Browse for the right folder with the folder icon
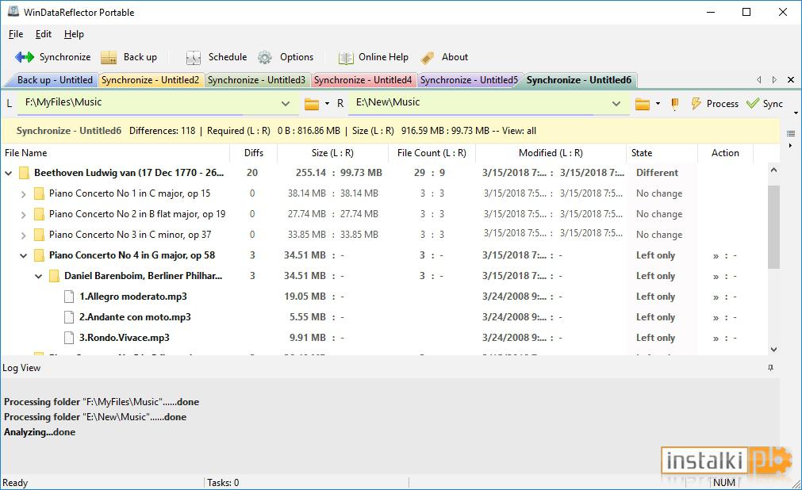This screenshot has width=802, height=490. pyautogui.click(x=643, y=104)
